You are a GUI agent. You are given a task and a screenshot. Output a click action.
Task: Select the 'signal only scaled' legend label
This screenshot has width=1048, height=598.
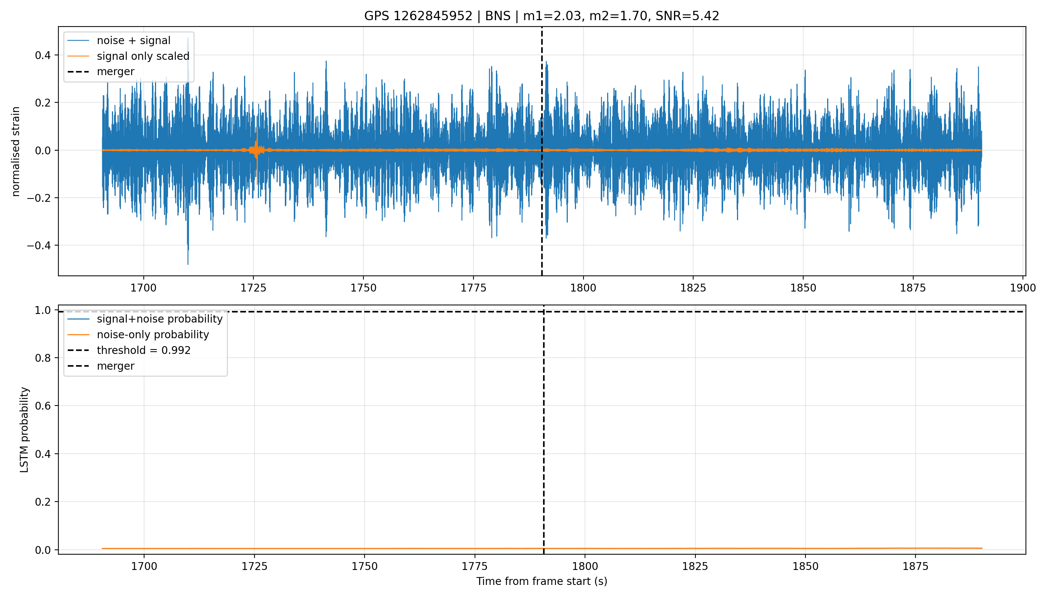point(143,56)
